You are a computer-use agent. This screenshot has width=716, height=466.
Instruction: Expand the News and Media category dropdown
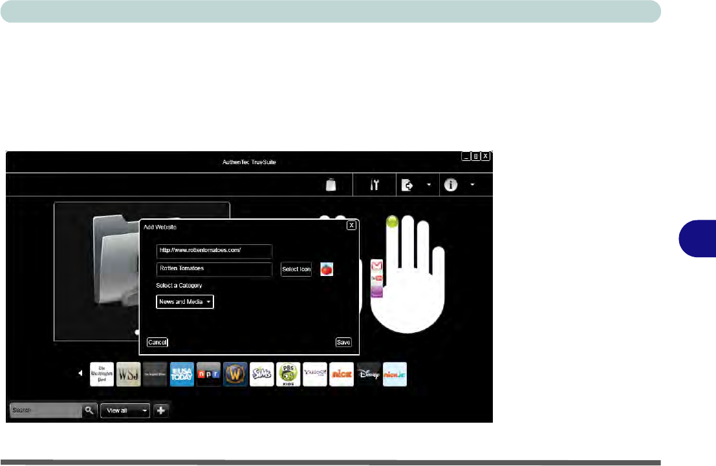point(185,302)
